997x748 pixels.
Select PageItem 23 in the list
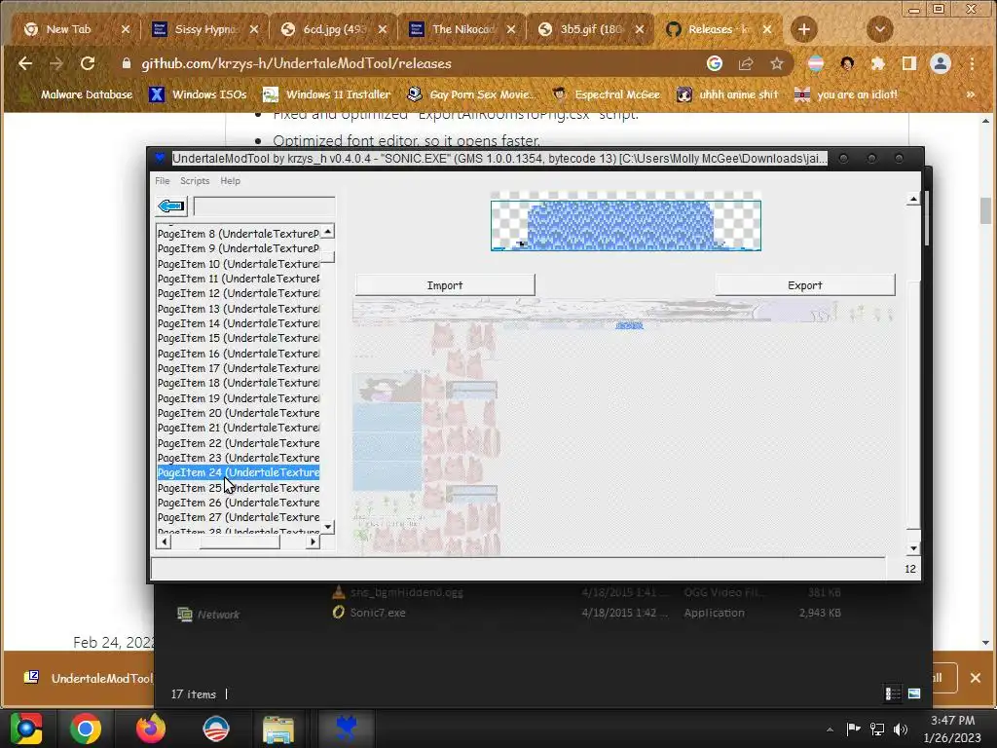(x=239, y=458)
